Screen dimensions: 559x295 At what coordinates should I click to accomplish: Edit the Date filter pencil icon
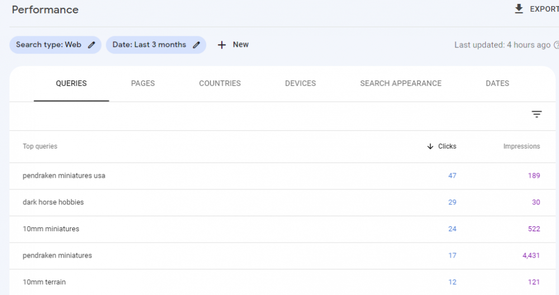click(196, 45)
